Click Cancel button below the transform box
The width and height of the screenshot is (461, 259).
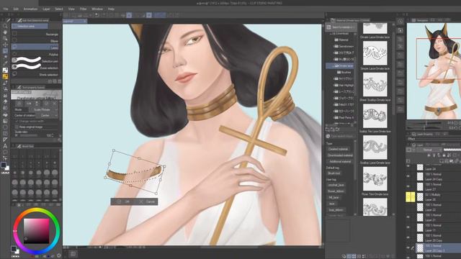click(148, 201)
